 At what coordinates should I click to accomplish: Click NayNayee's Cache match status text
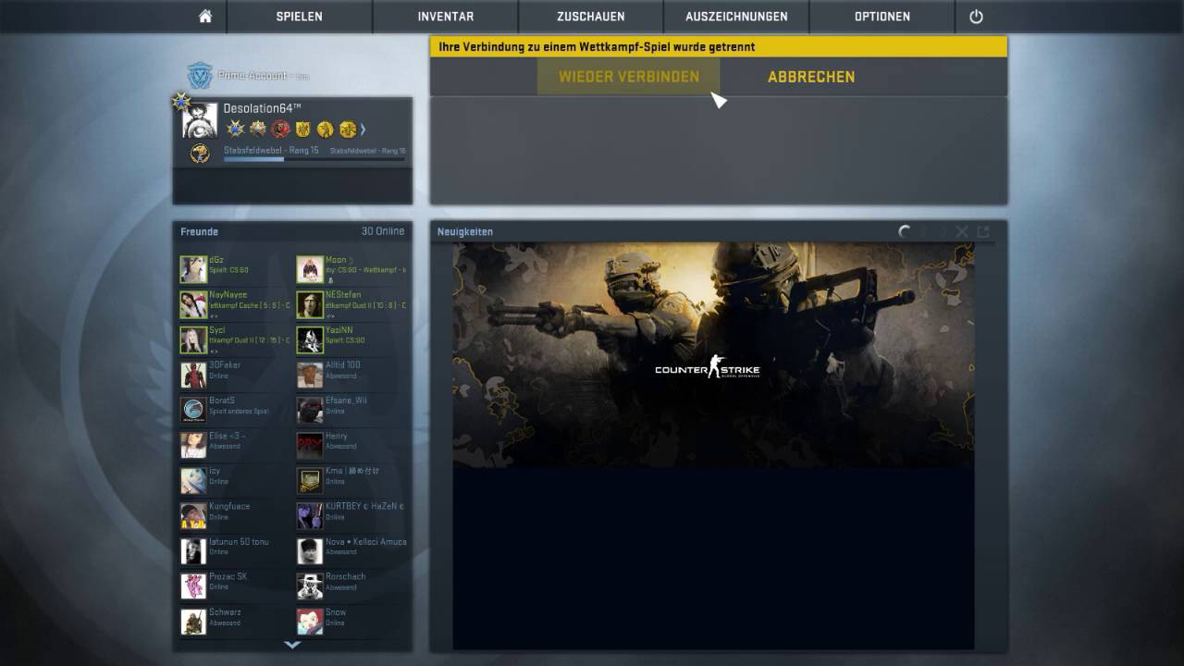pyautogui.click(x=249, y=306)
